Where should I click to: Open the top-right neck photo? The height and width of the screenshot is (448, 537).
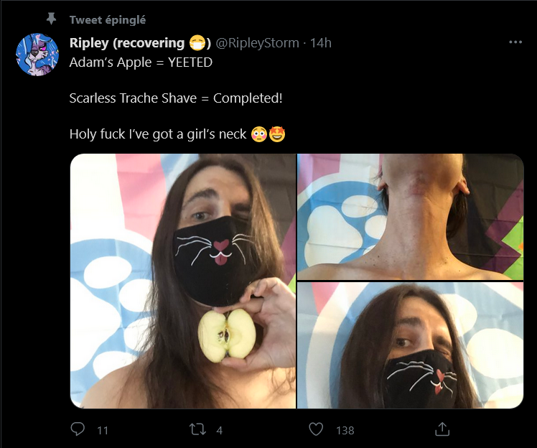(410, 217)
